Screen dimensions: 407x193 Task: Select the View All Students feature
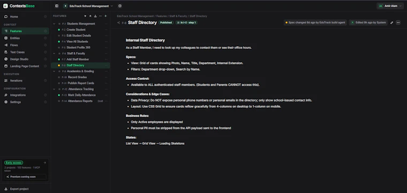pos(77,42)
